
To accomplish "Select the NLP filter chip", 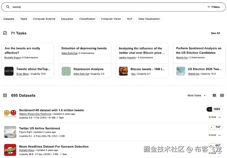I will pos(130,19).
